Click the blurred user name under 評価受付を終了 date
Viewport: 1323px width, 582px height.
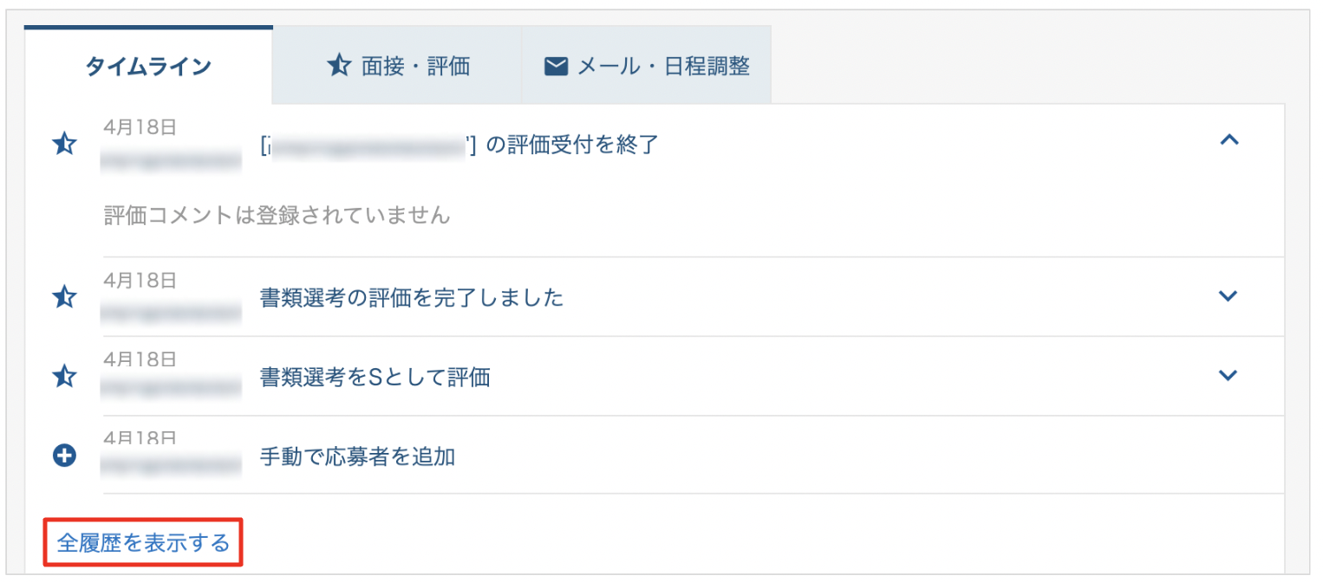(x=171, y=160)
